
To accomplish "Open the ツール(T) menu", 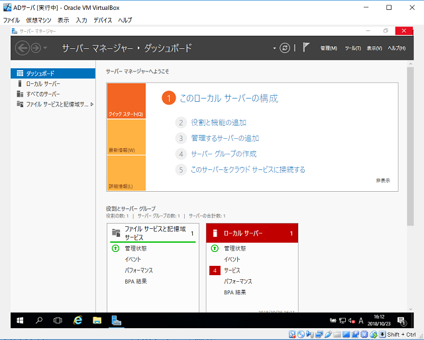I will (352, 48).
